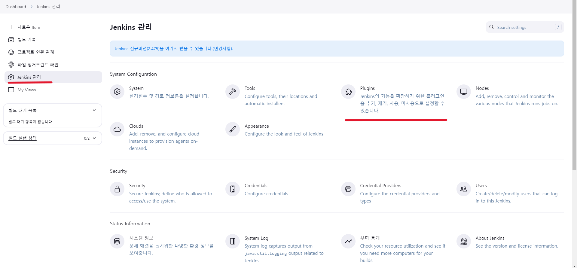Open the 시스템 정보 title link
577x268 pixels.
click(141, 238)
